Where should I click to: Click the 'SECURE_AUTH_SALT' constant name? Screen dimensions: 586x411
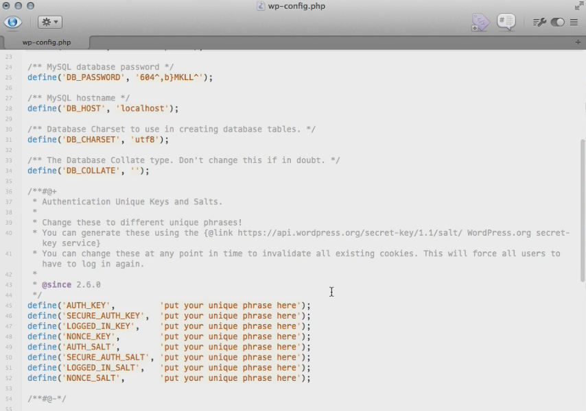click(x=106, y=358)
